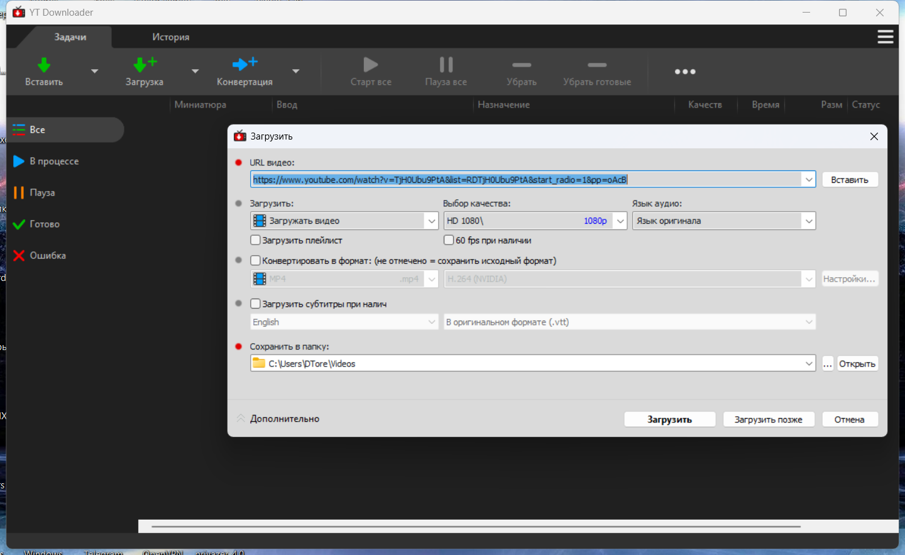The height and width of the screenshot is (555, 905).
Task: Open the three-dots more options toolbar icon
Action: point(685,72)
